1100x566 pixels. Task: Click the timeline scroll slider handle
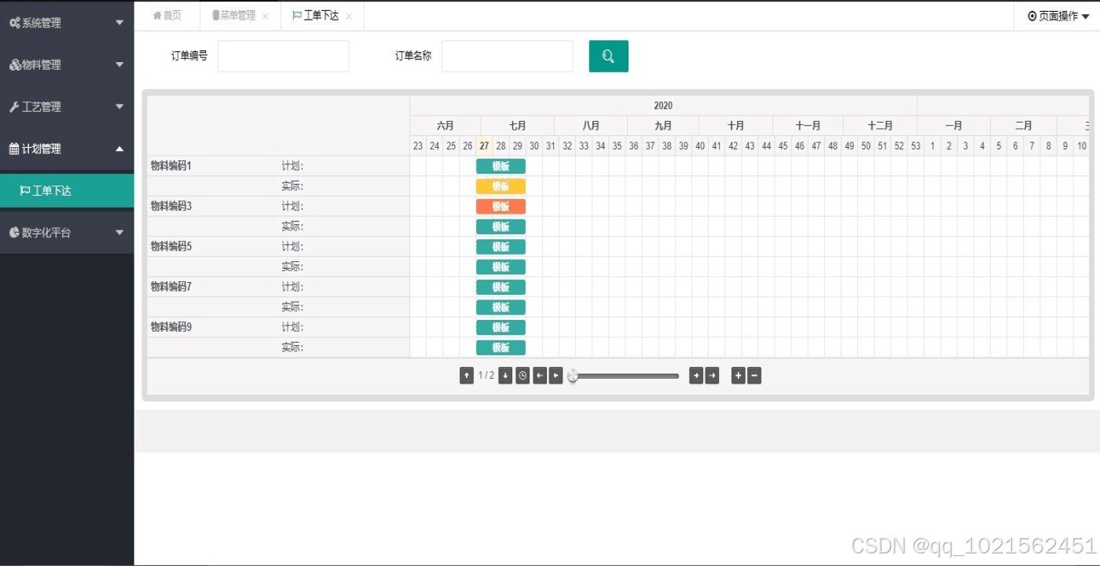pyautogui.click(x=573, y=376)
